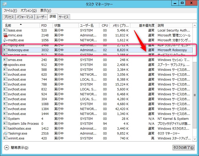Click the PID value 2516

[x=45, y=134]
